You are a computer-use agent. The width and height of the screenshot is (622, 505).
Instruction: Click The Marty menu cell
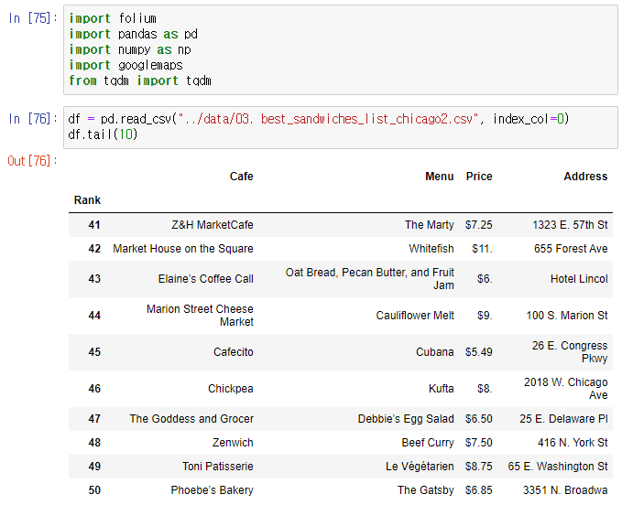point(430,225)
